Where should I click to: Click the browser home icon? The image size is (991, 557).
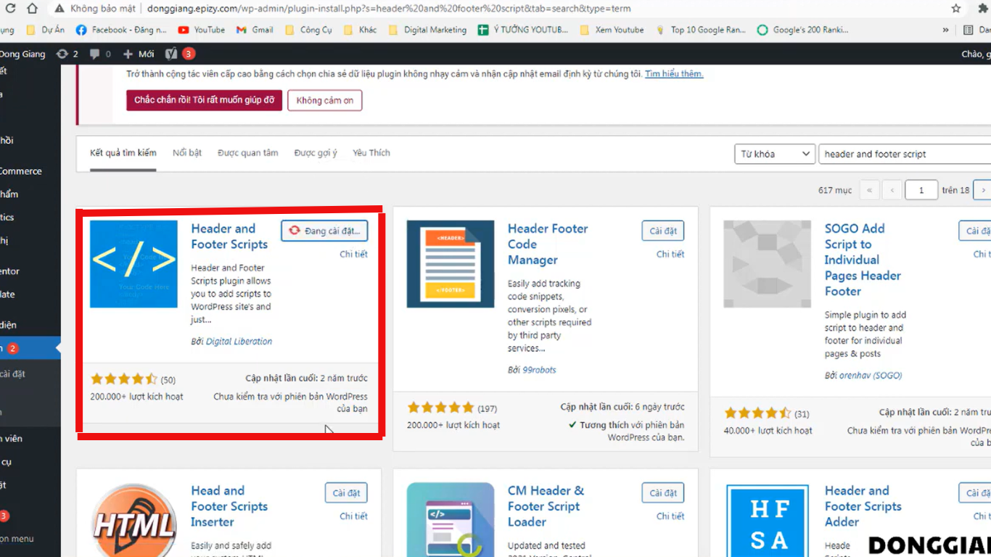pos(32,9)
